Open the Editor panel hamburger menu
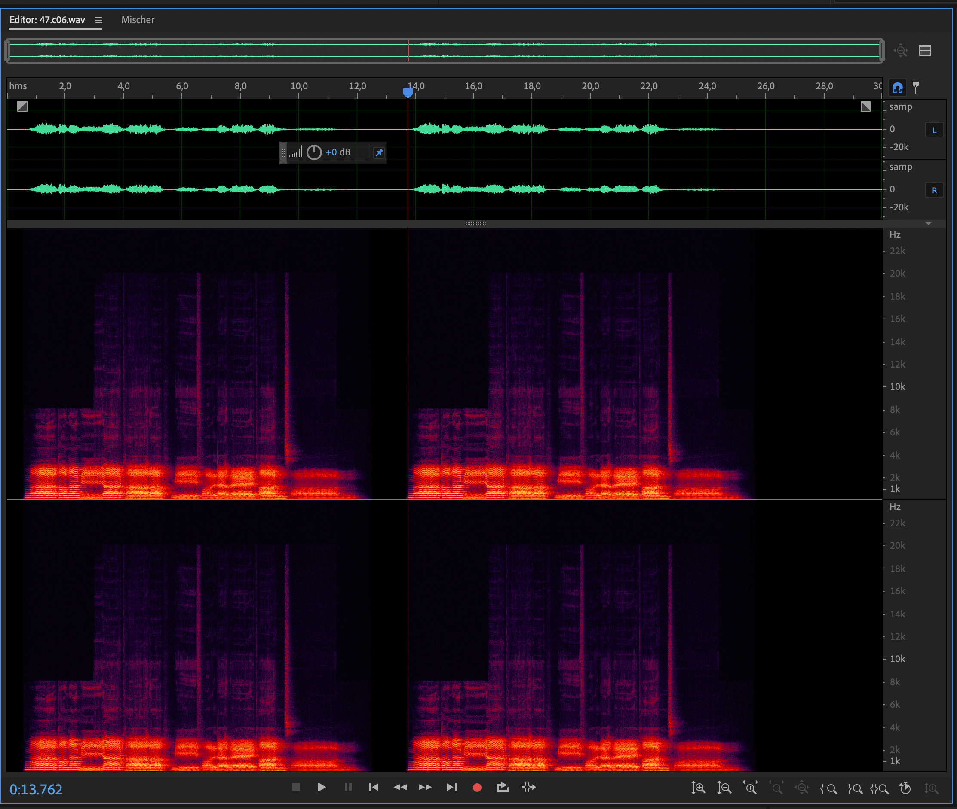Viewport: 957px width, 809px height. (x=99, y=20)
